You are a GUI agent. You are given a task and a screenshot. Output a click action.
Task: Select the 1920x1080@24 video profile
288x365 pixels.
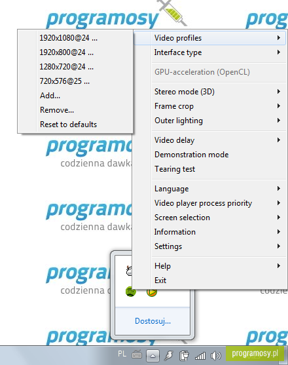coord(75,38)
